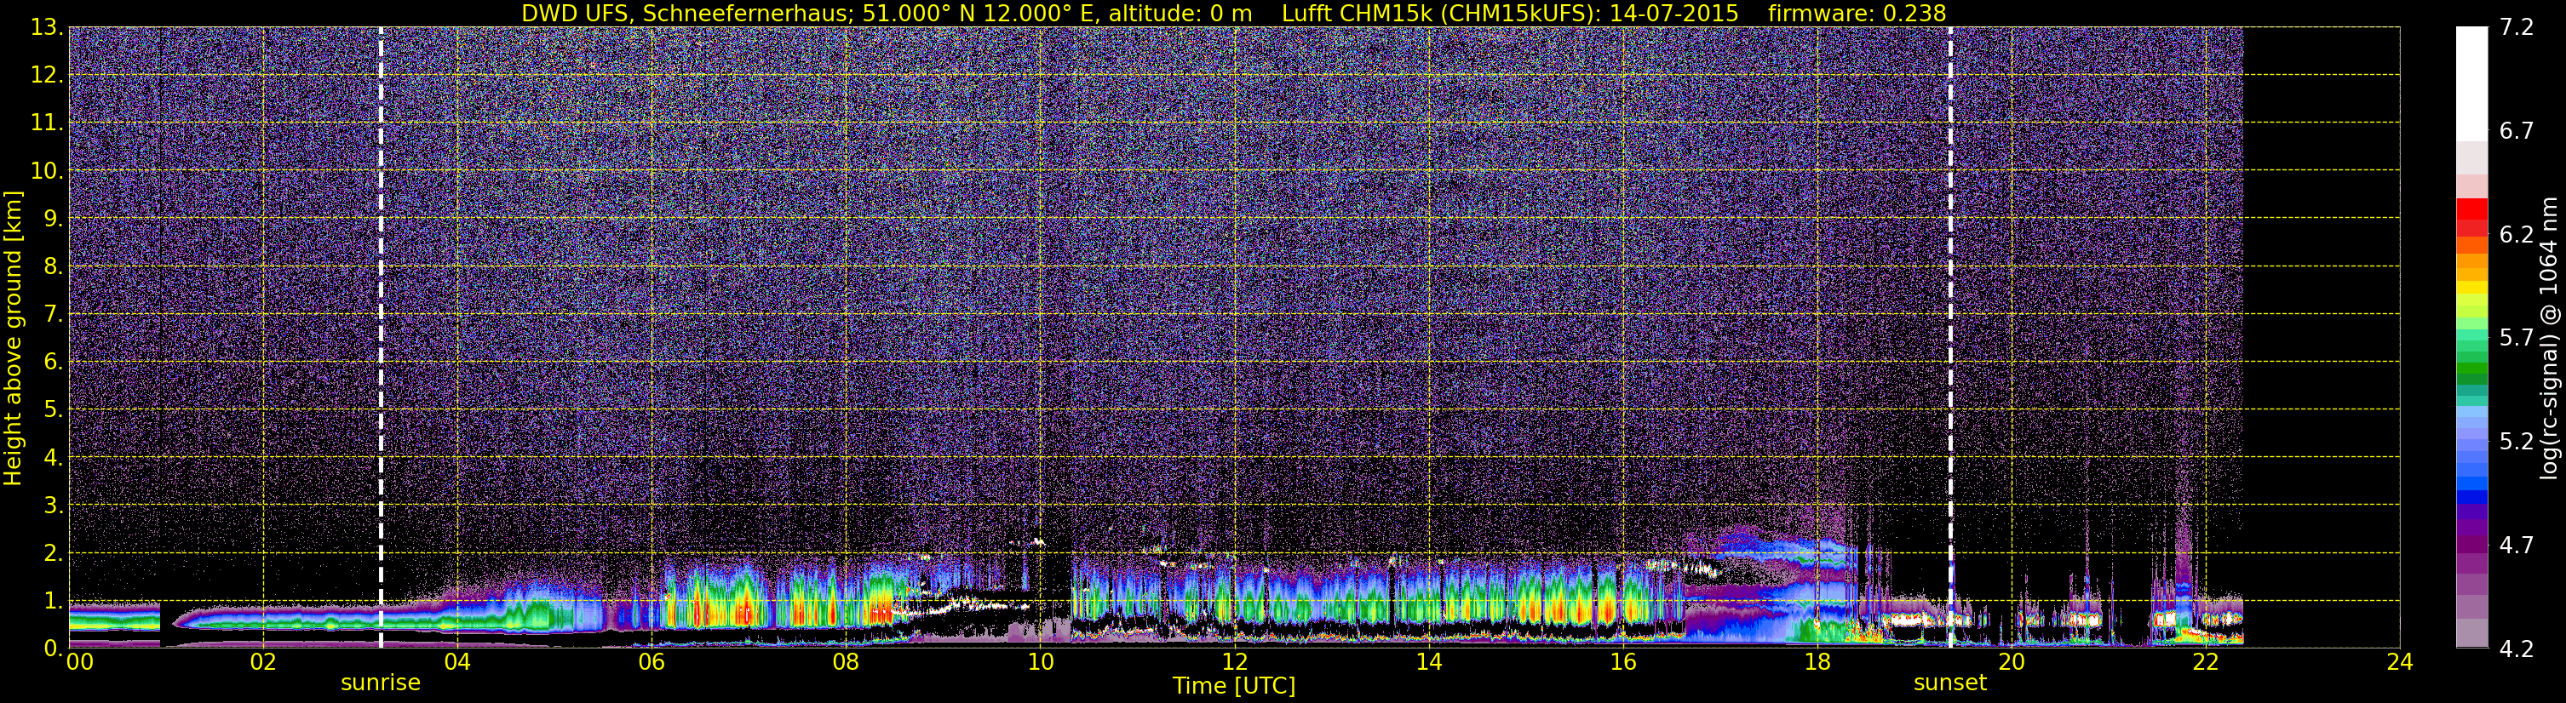Click height axis tick label '1.'

[54, 600]
